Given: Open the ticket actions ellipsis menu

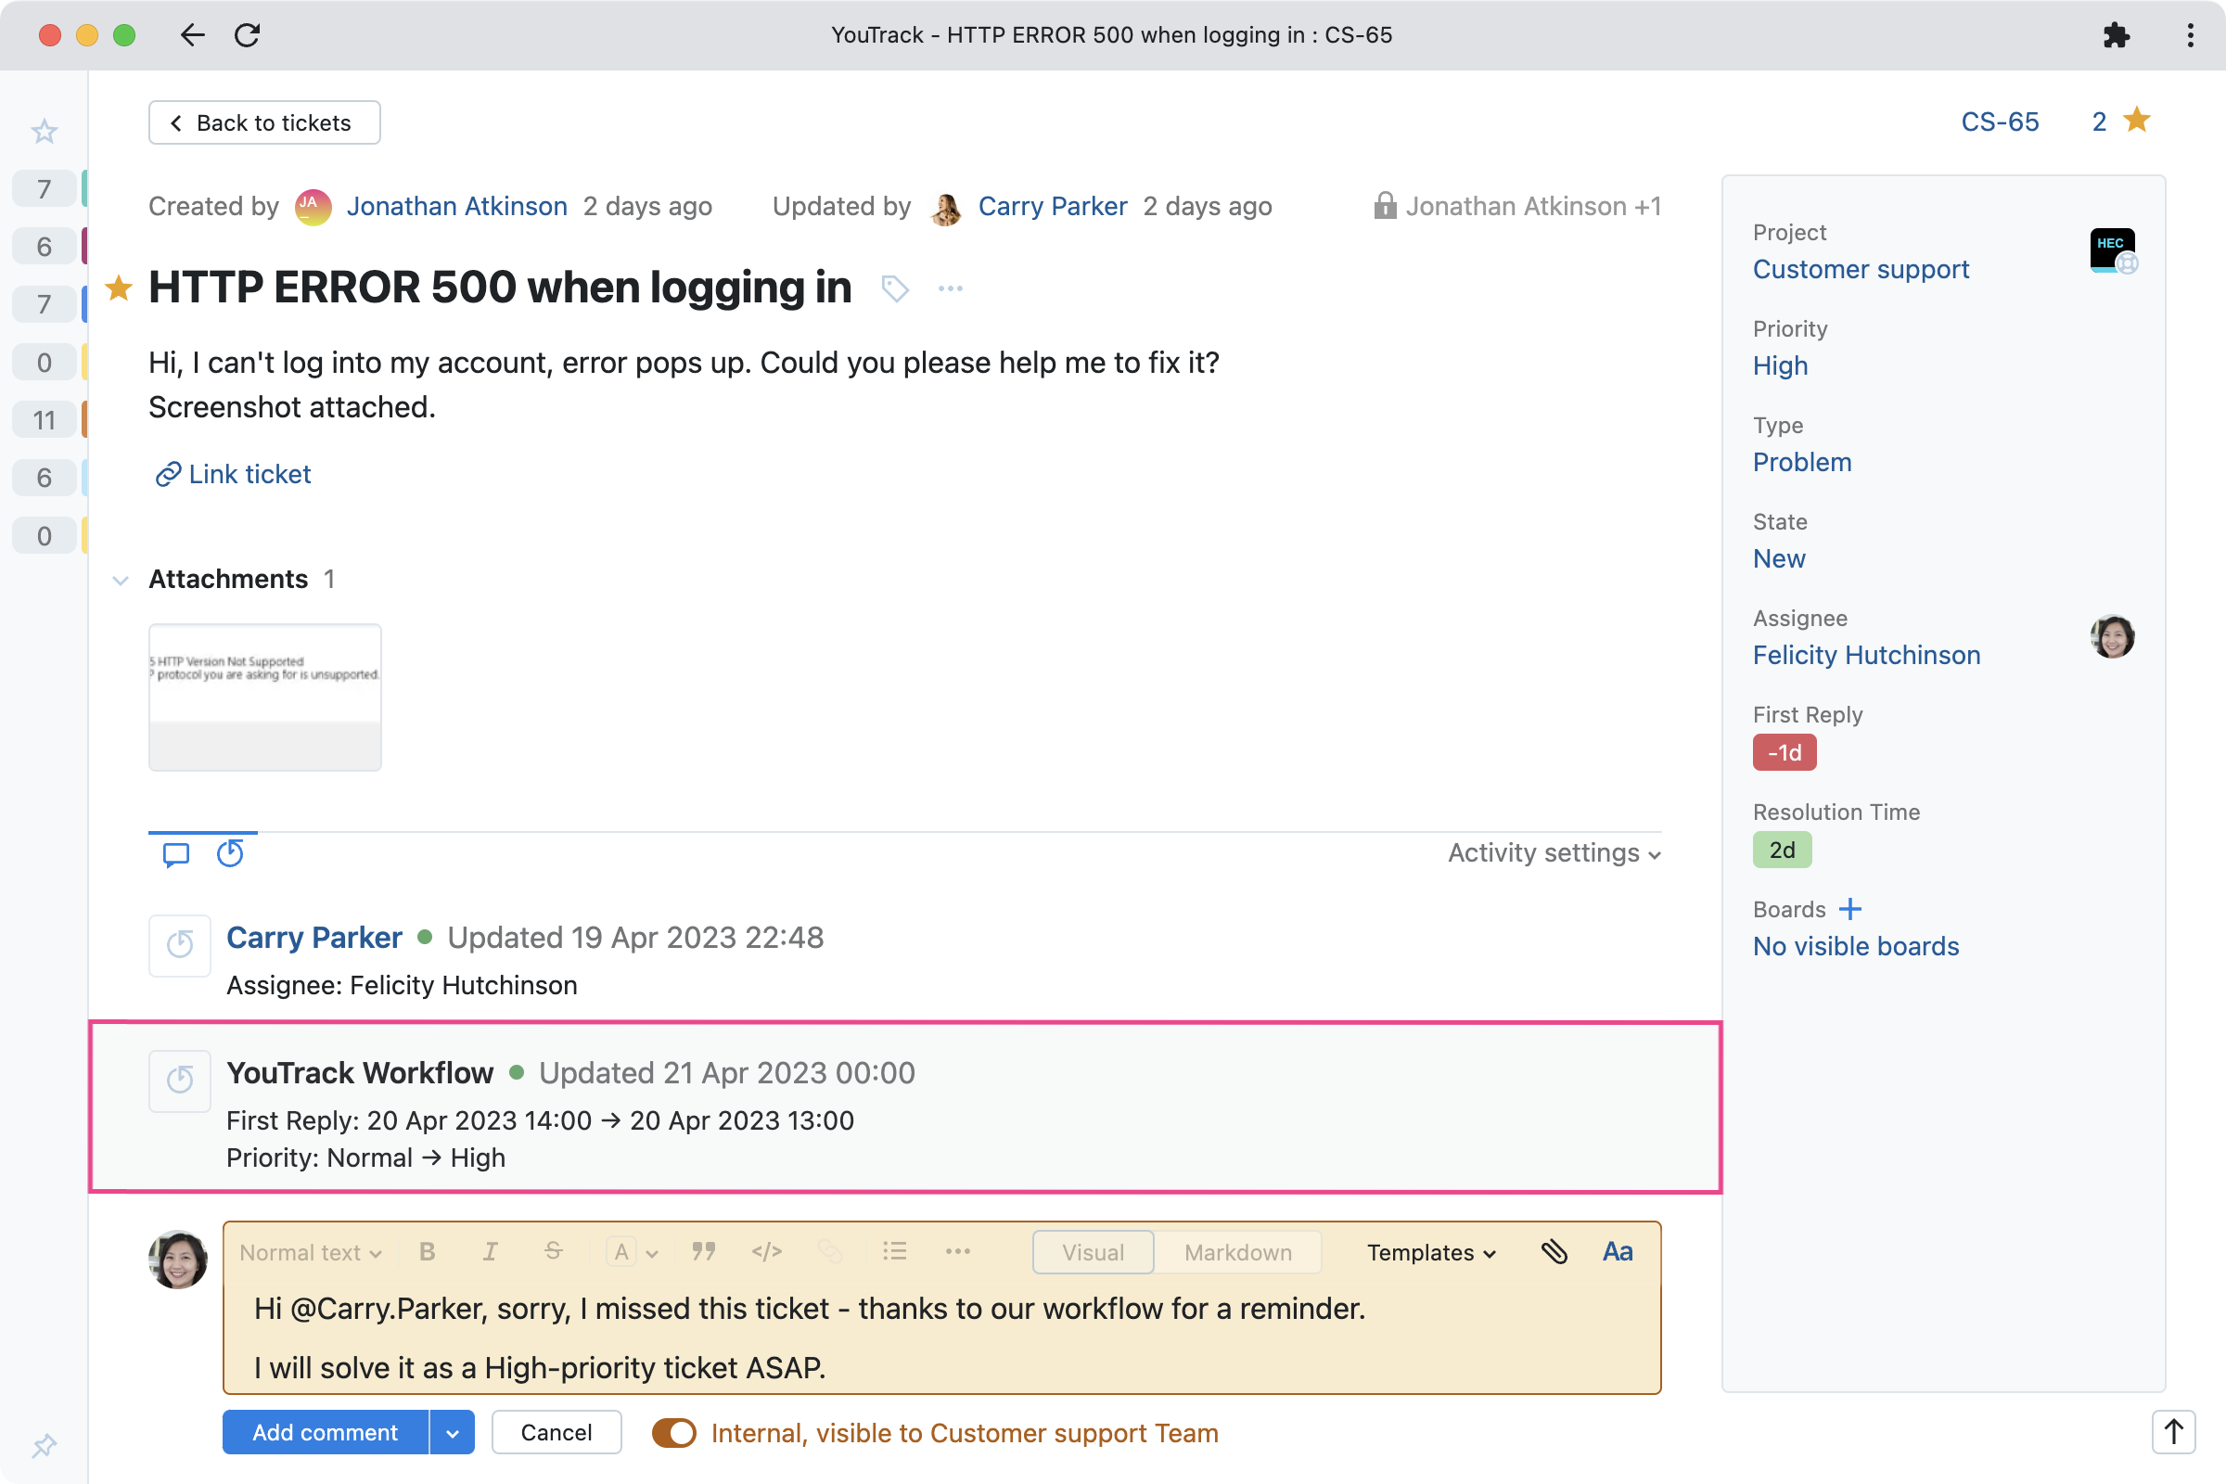Looking at the screenshot, I should click(950, 288).
